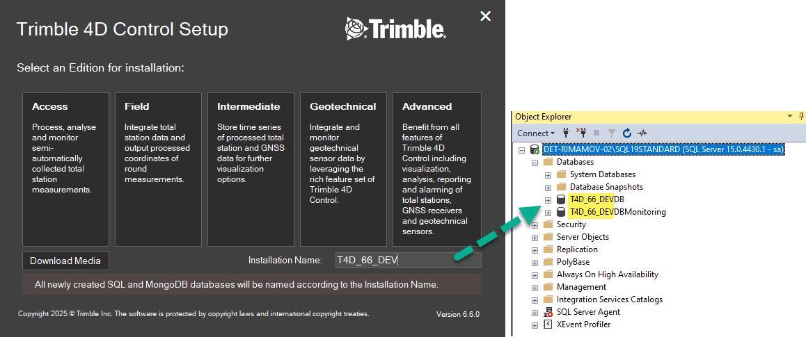Click the disconnect plug icon with red X
The width and height of the screenshot is (806, 337).
point(581,133)
